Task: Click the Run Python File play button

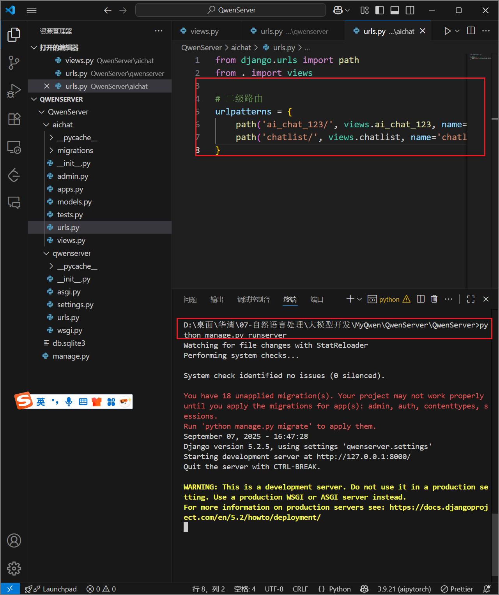Action: tap(447, 31)
